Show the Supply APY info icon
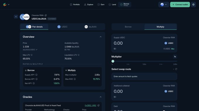 36,75
